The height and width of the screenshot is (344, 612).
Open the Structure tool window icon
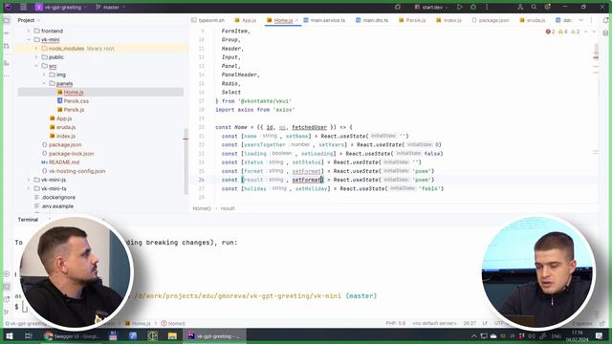pos(7,62)
